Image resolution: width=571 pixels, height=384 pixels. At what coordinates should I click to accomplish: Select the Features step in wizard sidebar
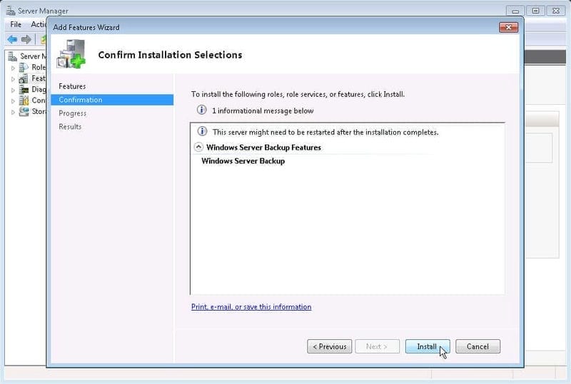(72, 86)
